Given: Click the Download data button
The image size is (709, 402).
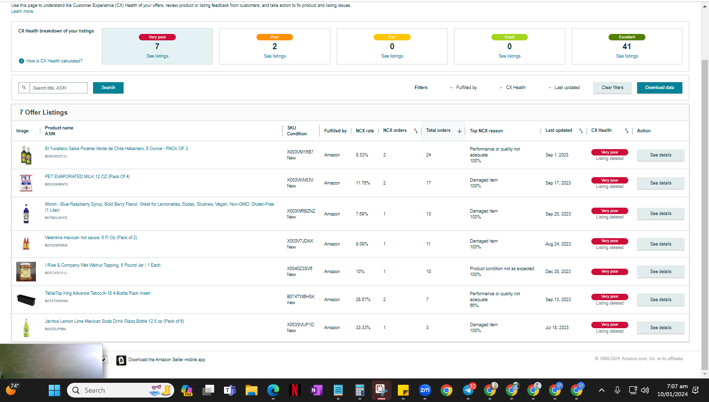Looking at the screenshot, I should 660,88.
